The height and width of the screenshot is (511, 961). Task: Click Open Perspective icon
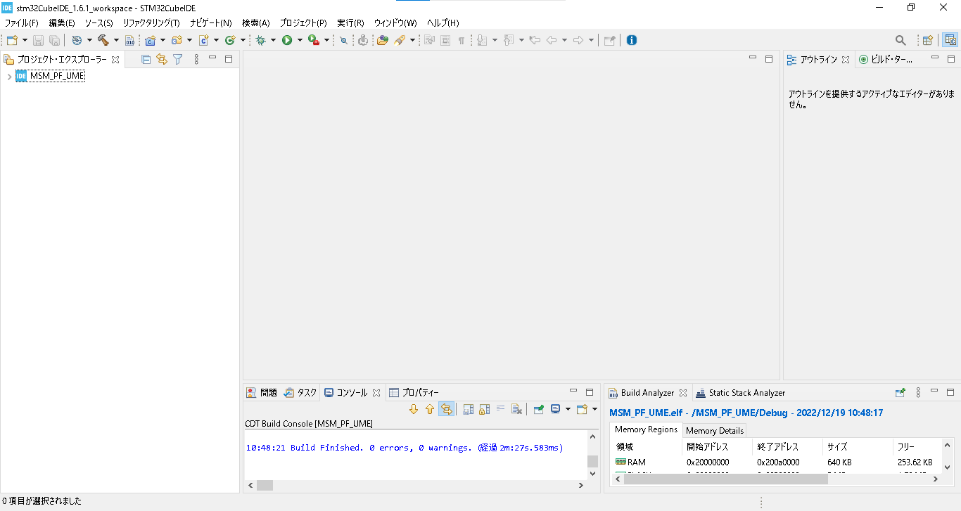928,40
